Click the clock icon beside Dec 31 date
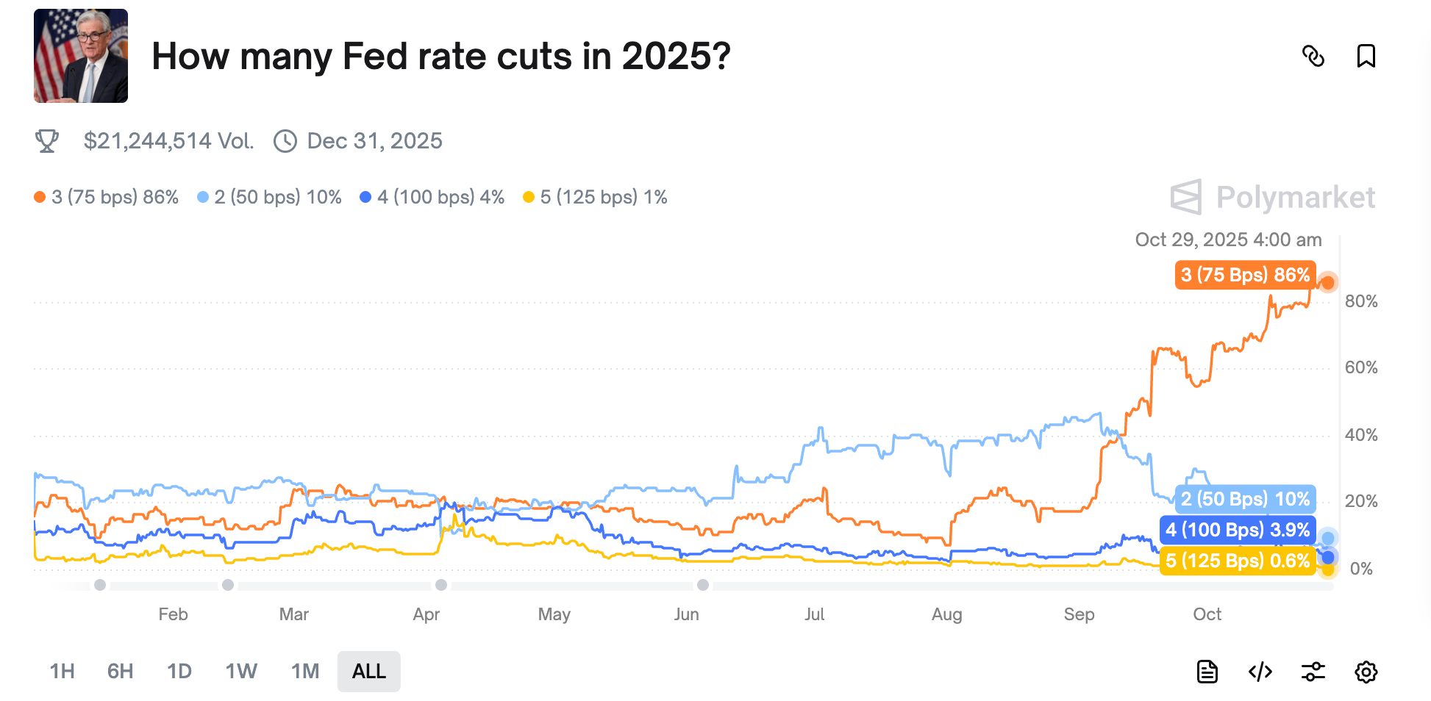The image size is (1431, 701). click(x=285, y=140)
